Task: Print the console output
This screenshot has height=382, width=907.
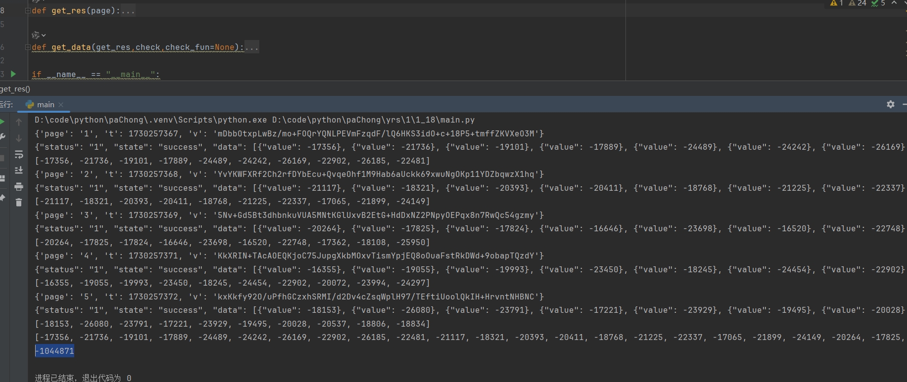Action: click(x=19, y=186)
